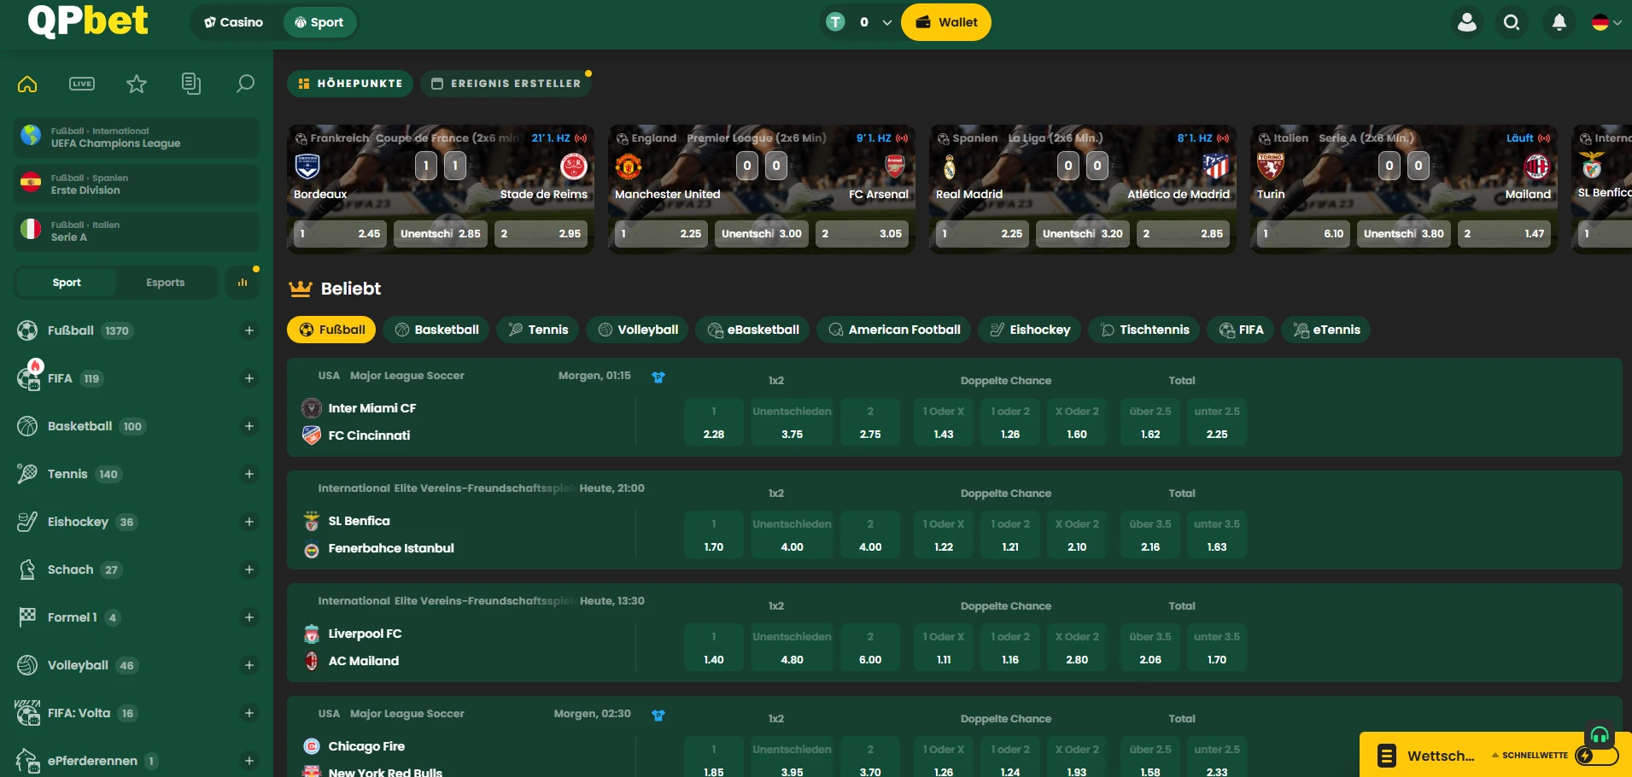Open Spanien Erste Division shortcut

(137, 184)
